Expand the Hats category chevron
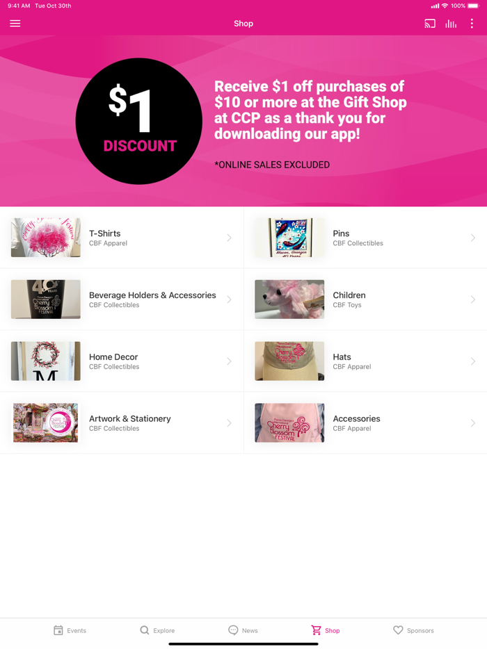Screen dimensions: 487x649 [473, 361]
